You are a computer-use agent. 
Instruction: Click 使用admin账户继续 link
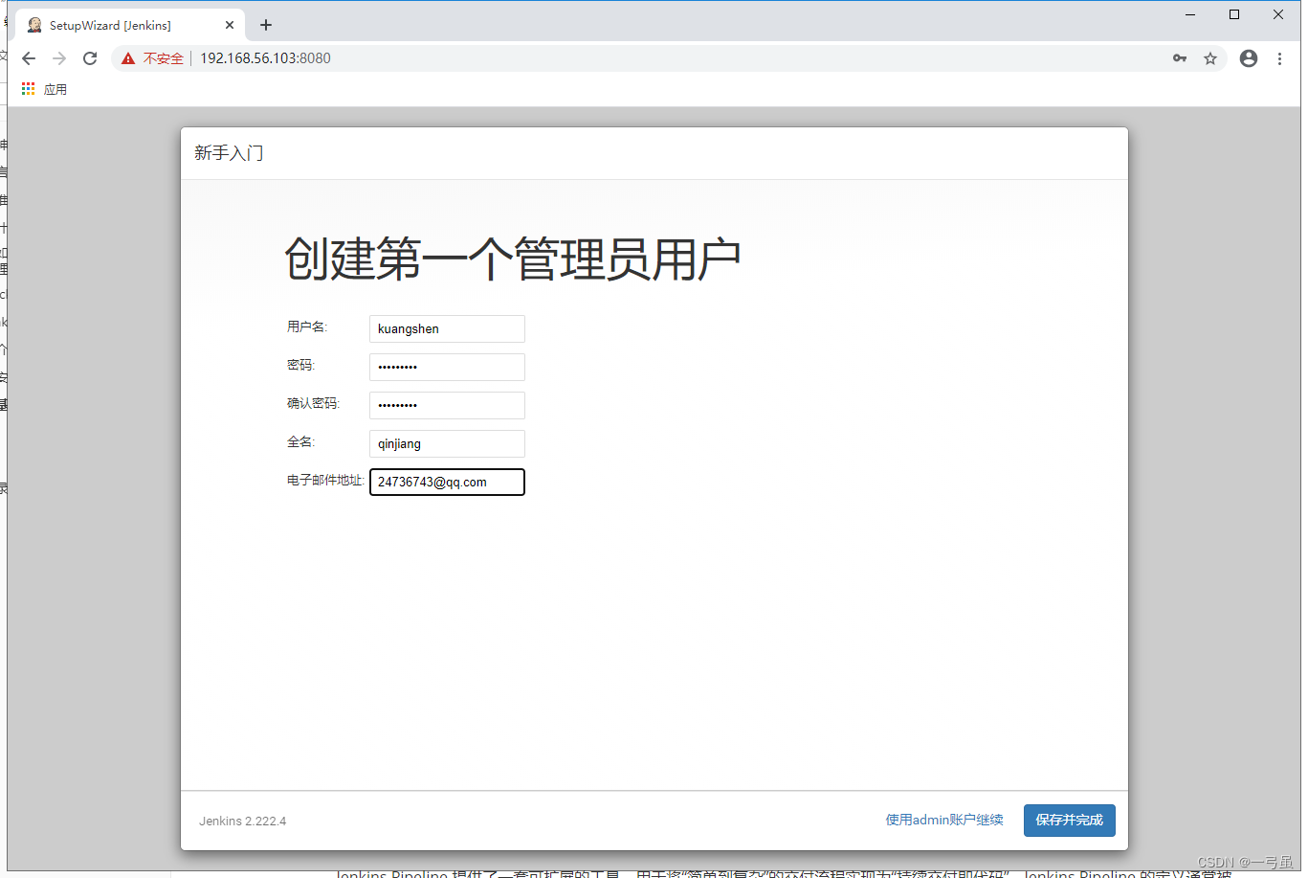(944, 820)
